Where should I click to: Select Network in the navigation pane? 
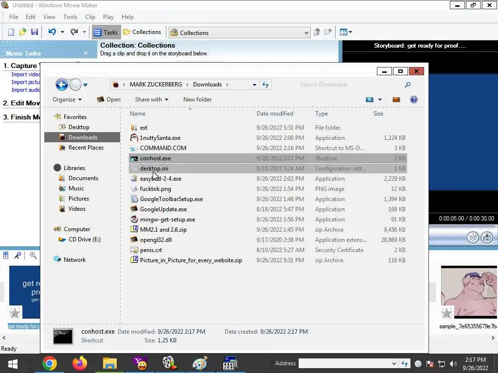(x=74, y=260)
